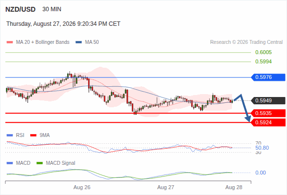Click the Aug 27 date axis label
The image size is (287, 195).
[166, 187]
